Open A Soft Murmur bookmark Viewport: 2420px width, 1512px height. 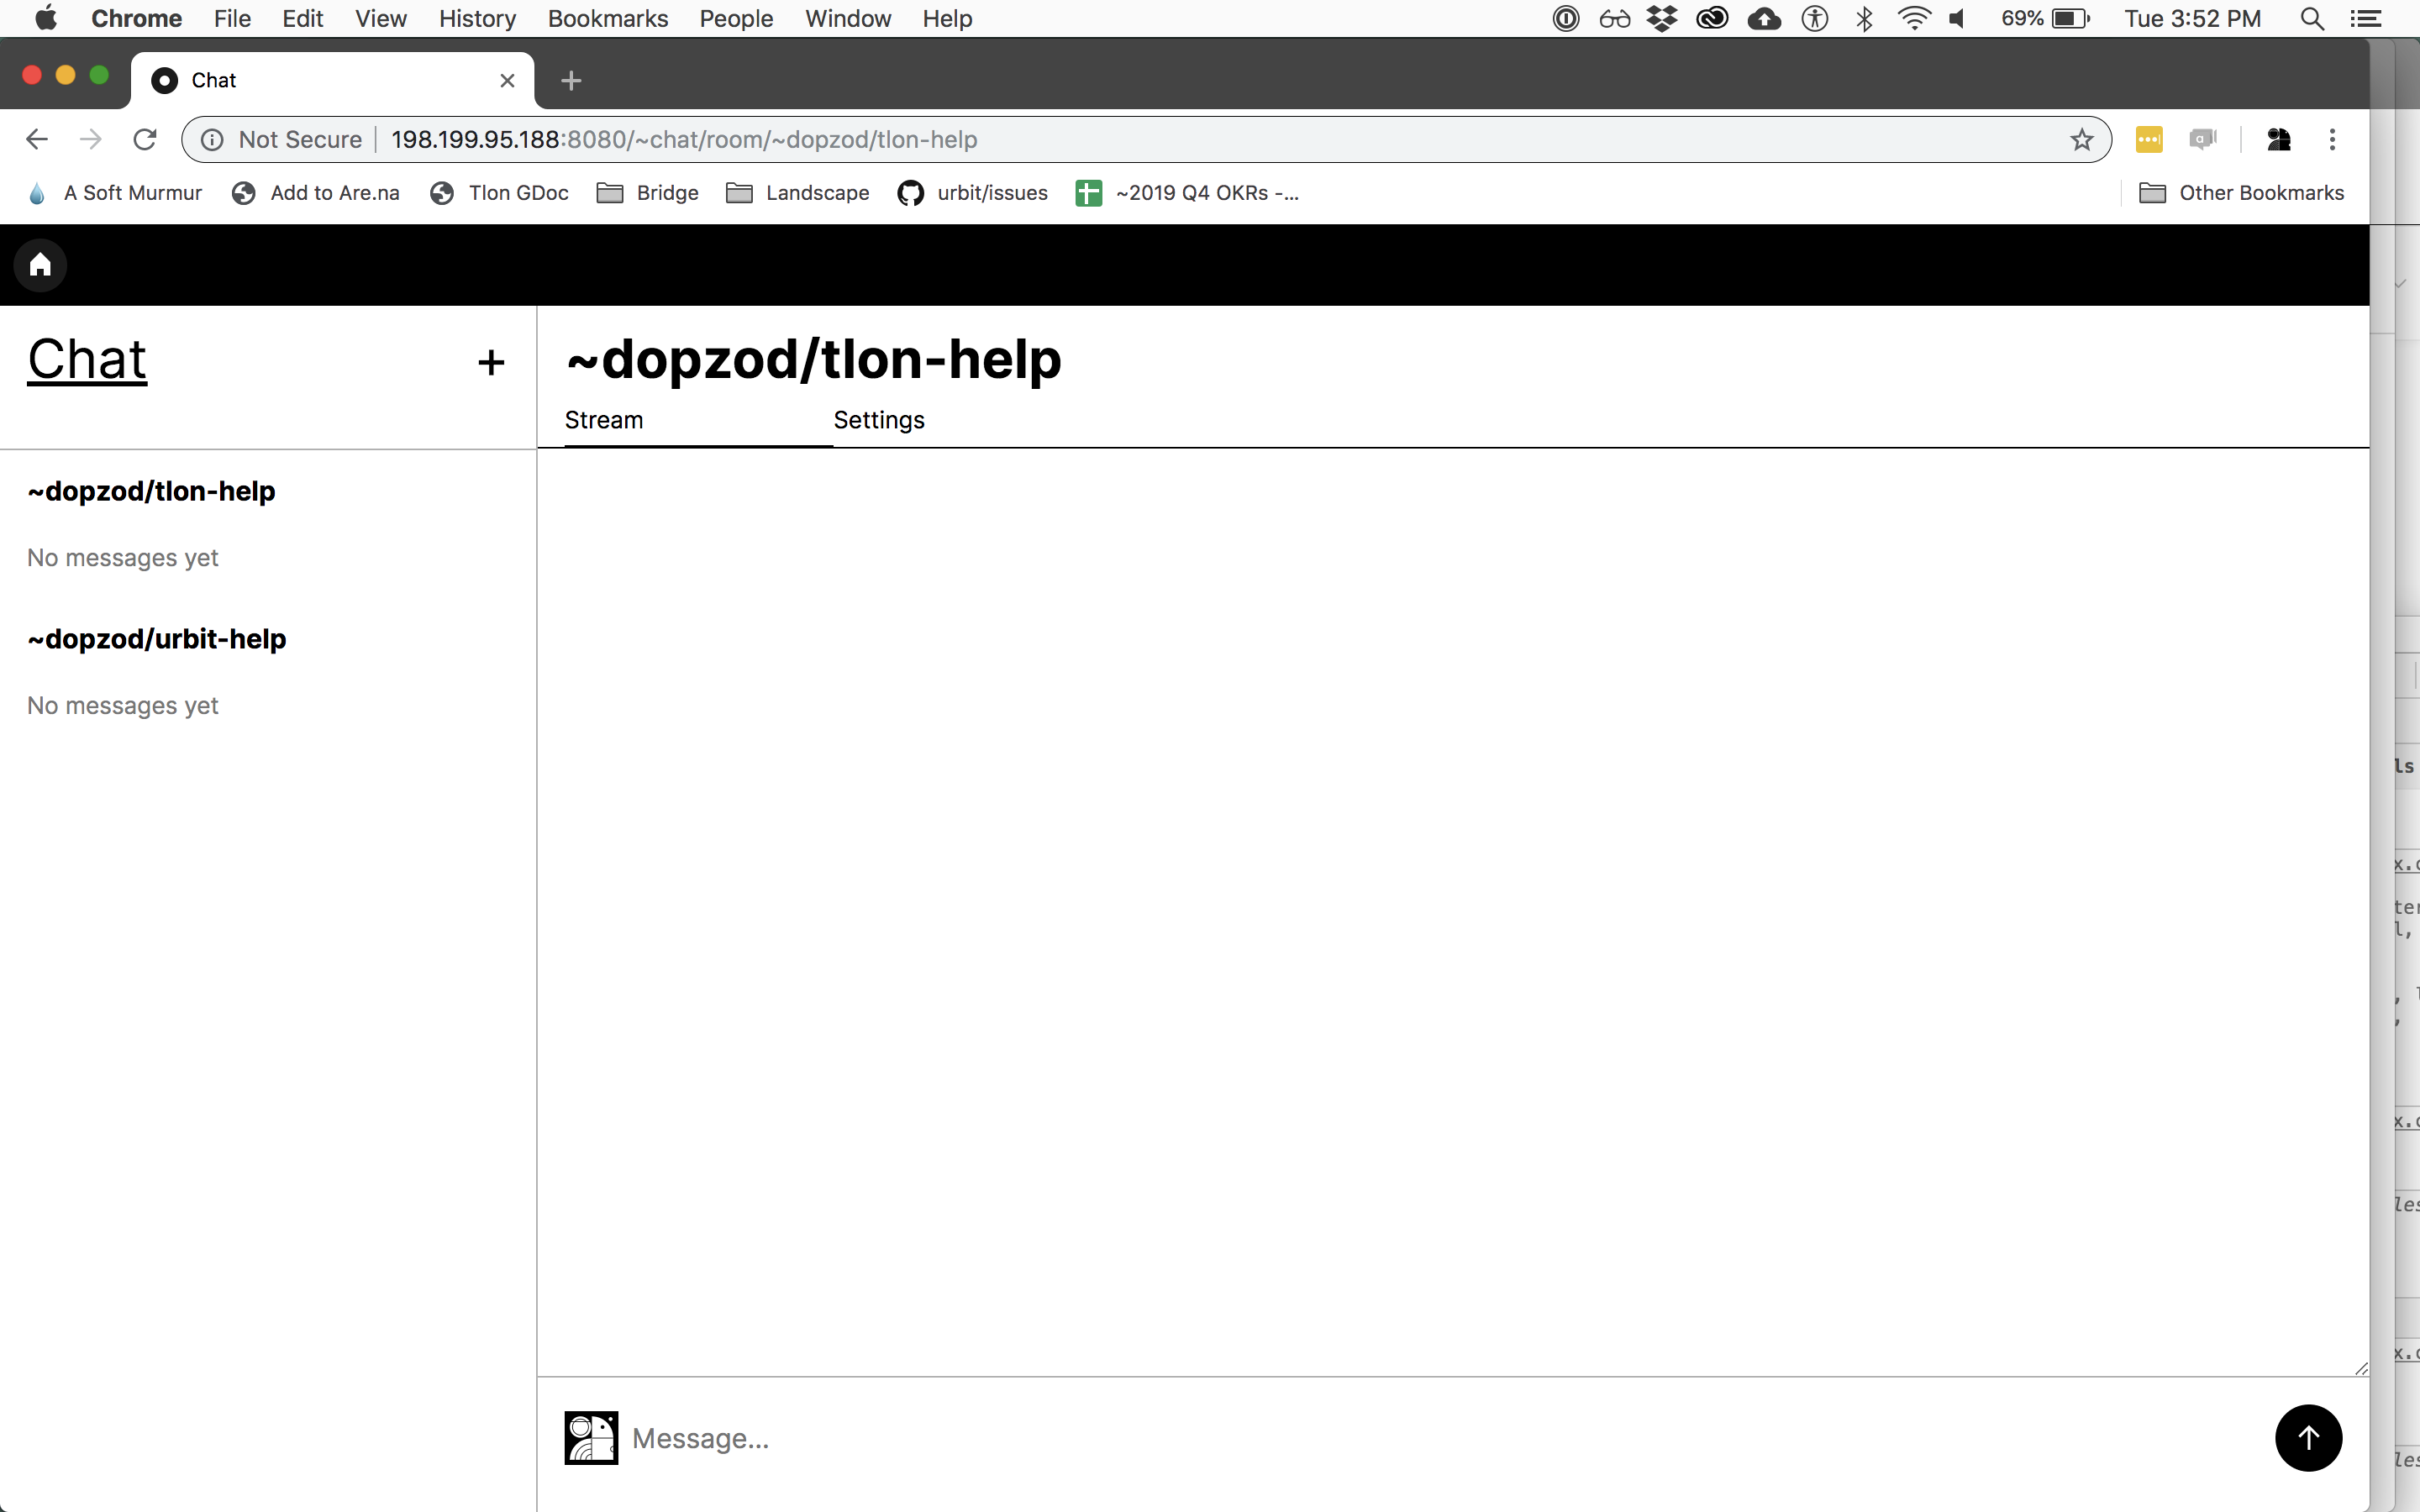click(x=115, y=193)
